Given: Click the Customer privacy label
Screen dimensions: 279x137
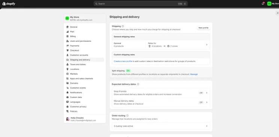Looking at the screenshot, I should click(78, 107).
